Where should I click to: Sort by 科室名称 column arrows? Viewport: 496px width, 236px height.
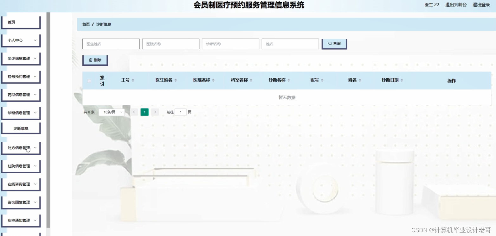click(x=251, y=80)
